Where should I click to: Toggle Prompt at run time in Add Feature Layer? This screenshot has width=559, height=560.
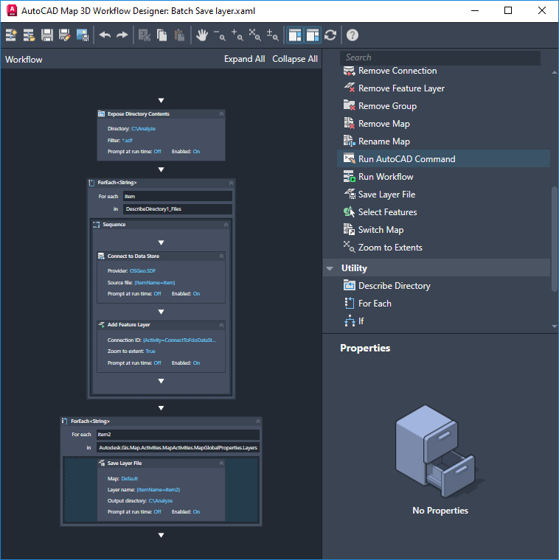(x=157, y=363)
